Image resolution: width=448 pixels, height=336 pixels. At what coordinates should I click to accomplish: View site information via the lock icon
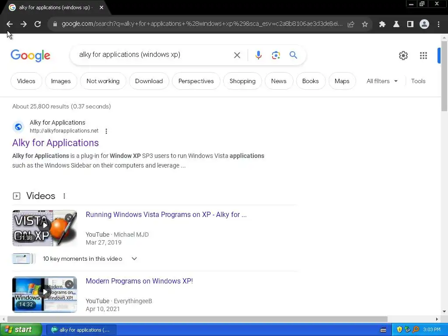[x=55, y=24]
